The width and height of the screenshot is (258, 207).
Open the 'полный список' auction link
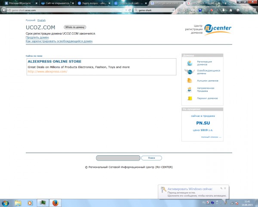[x=211, y=137]
